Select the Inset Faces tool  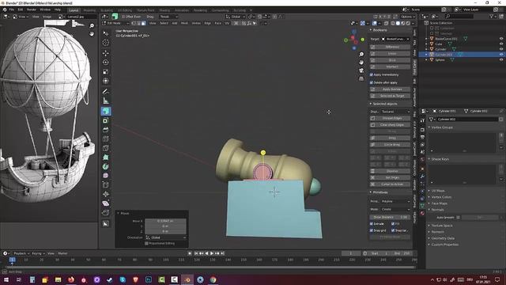105,120
